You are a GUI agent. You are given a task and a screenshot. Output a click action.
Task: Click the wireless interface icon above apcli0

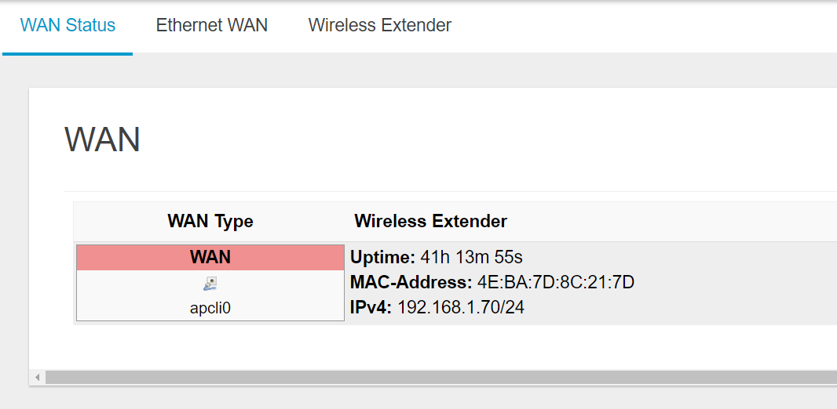(x=210, y=284)
